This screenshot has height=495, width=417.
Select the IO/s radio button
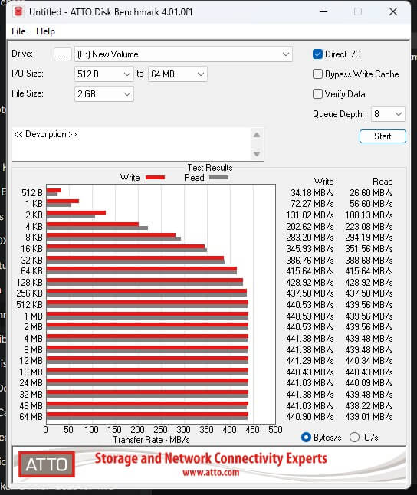(354, 438)
